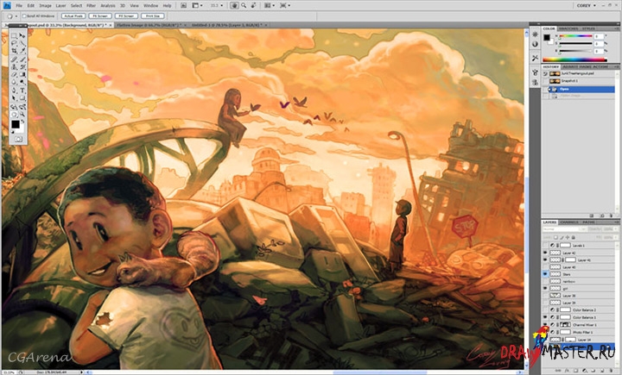The width and height of the screenshot is (622, 375).
Task: Open the Tool Presets panel icon
Action: pos(535,59)
